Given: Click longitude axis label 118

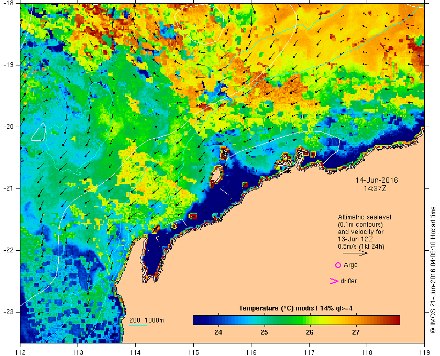Looking at the screenshot, I should pos(367,352).
